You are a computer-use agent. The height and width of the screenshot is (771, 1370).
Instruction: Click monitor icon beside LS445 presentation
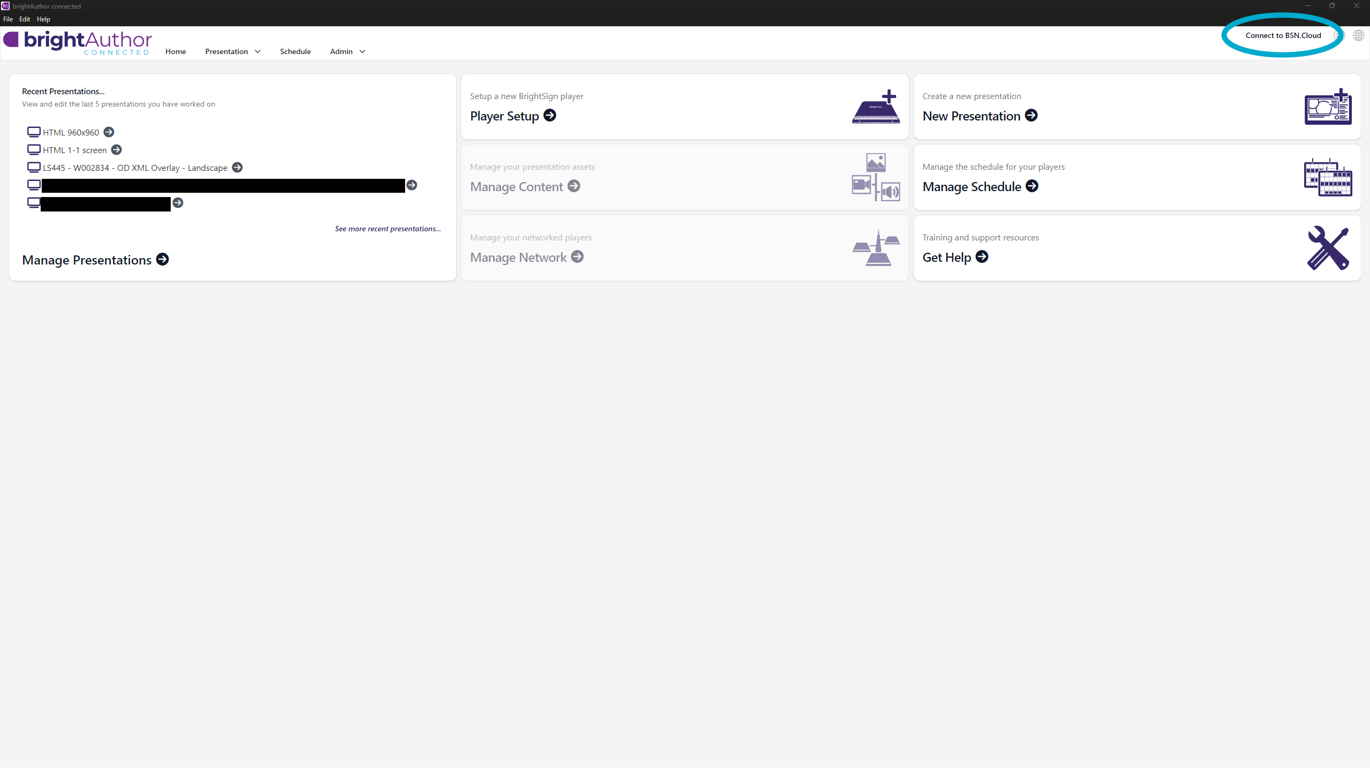[x=34, y=168]
